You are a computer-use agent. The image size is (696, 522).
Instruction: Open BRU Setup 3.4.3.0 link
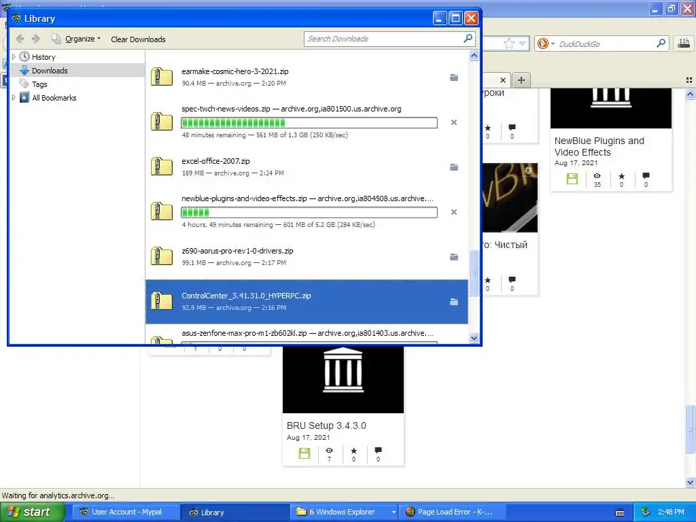[x=326, y=425]
